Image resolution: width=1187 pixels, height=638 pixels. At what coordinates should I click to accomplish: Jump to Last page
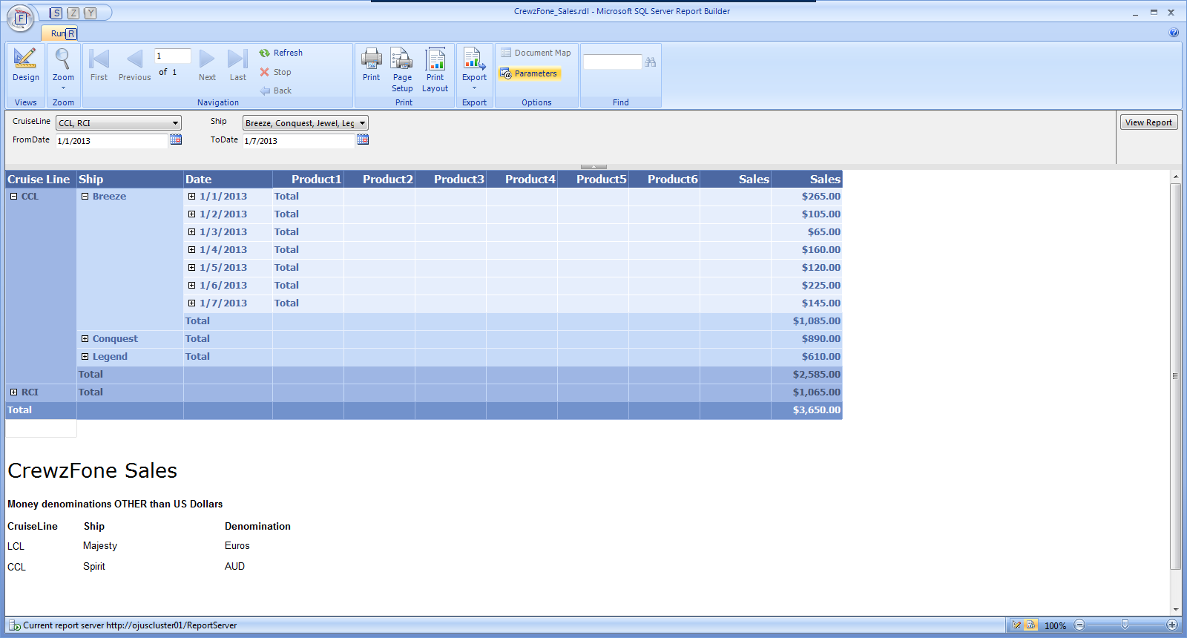click(237, 65)
